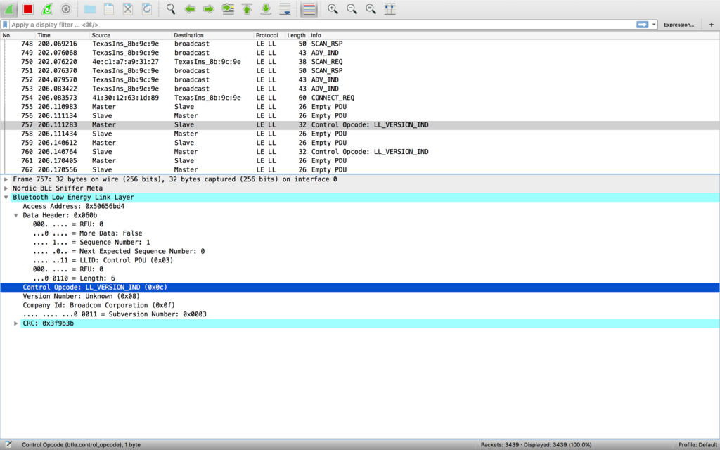The height and width of the screenshot is (450, 720).
Task: Reset text to normal size icon
Action: (371, 8)
